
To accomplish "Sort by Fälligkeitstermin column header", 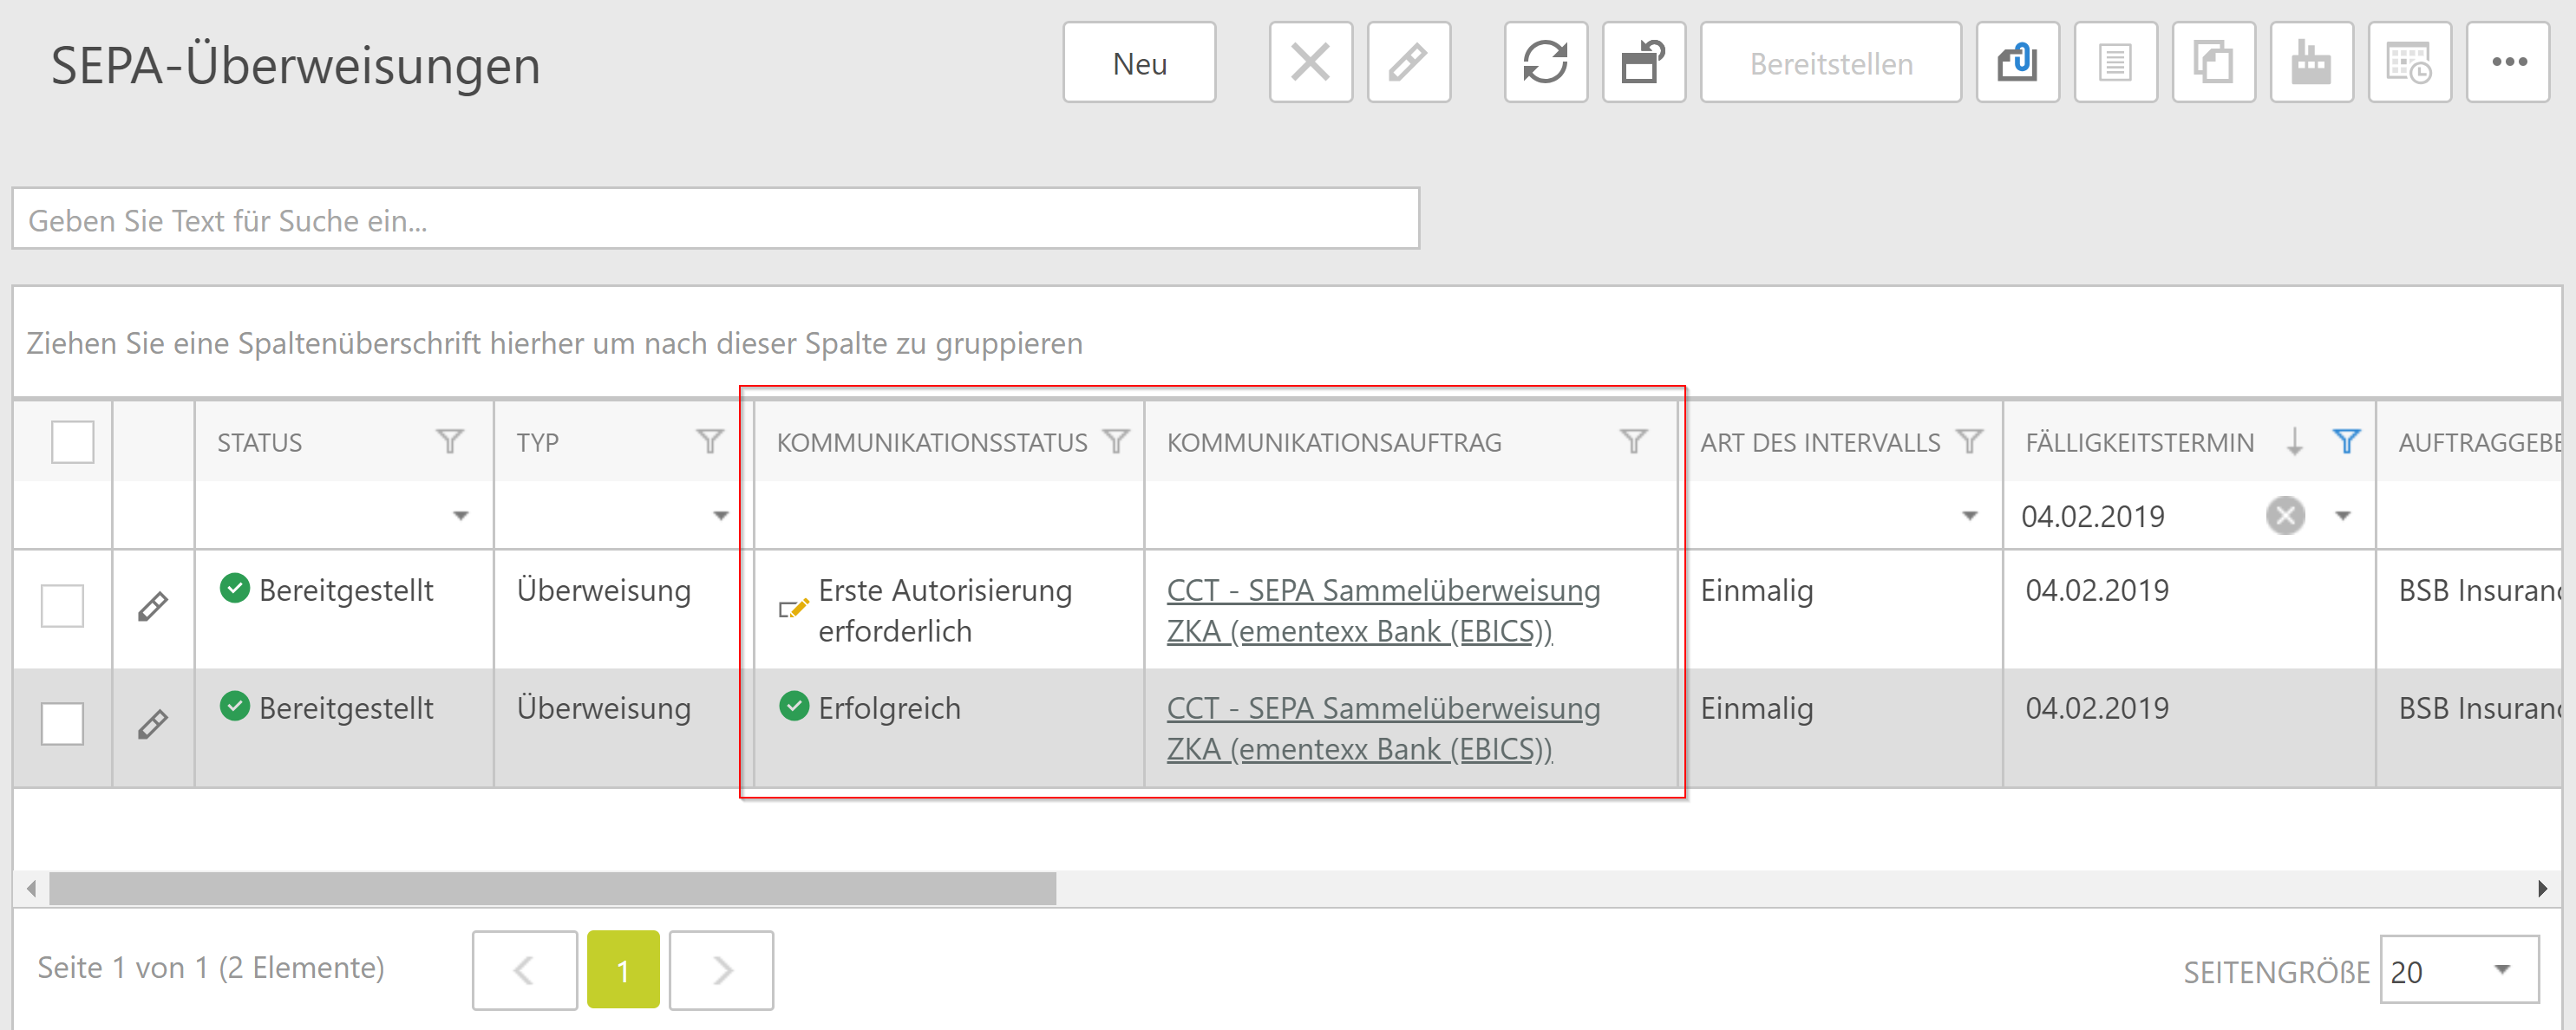I will click(2139, 442).
